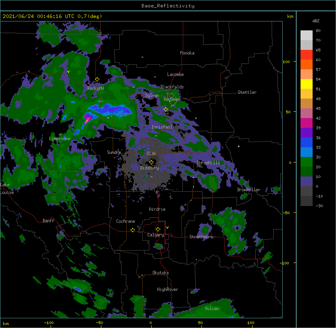The height and width of the screenshot is (328, 336).
Task: Select the bright yellow legend swatch
Action: (x=306, y=84)
